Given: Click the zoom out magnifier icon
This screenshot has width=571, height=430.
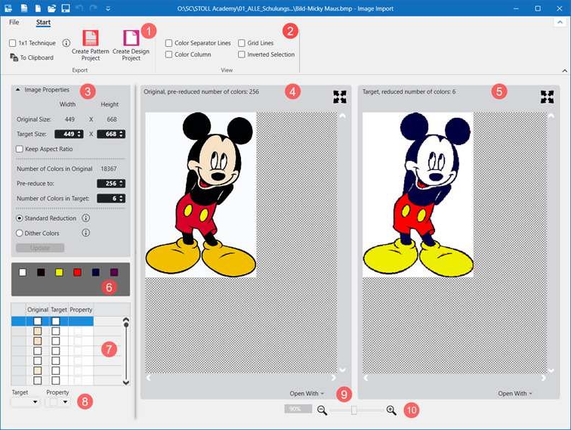Looking at the screenshot, I should [x=322, y=410].
